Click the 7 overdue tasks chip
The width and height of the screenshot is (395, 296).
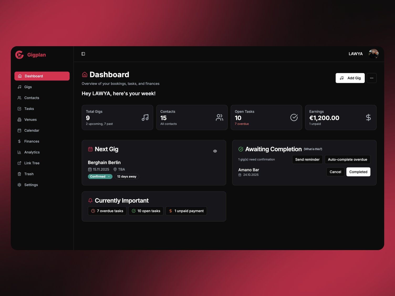coord(107,211)
